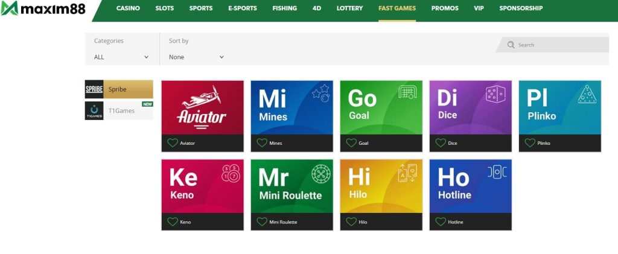
Task: Open the CASINO menu
Action: 128,8
